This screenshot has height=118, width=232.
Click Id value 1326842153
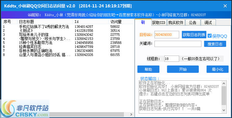click(84, 39)
